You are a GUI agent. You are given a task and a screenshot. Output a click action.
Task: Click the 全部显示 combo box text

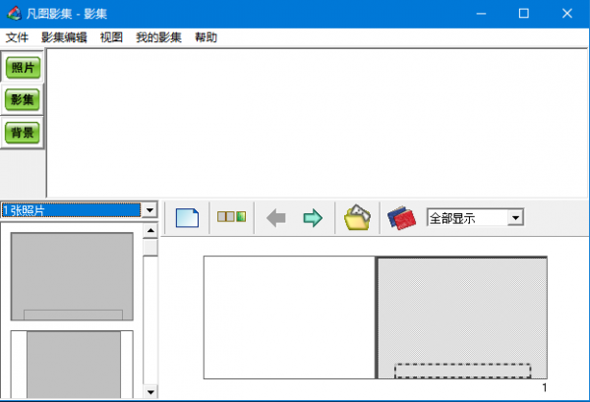click(452, 218)
